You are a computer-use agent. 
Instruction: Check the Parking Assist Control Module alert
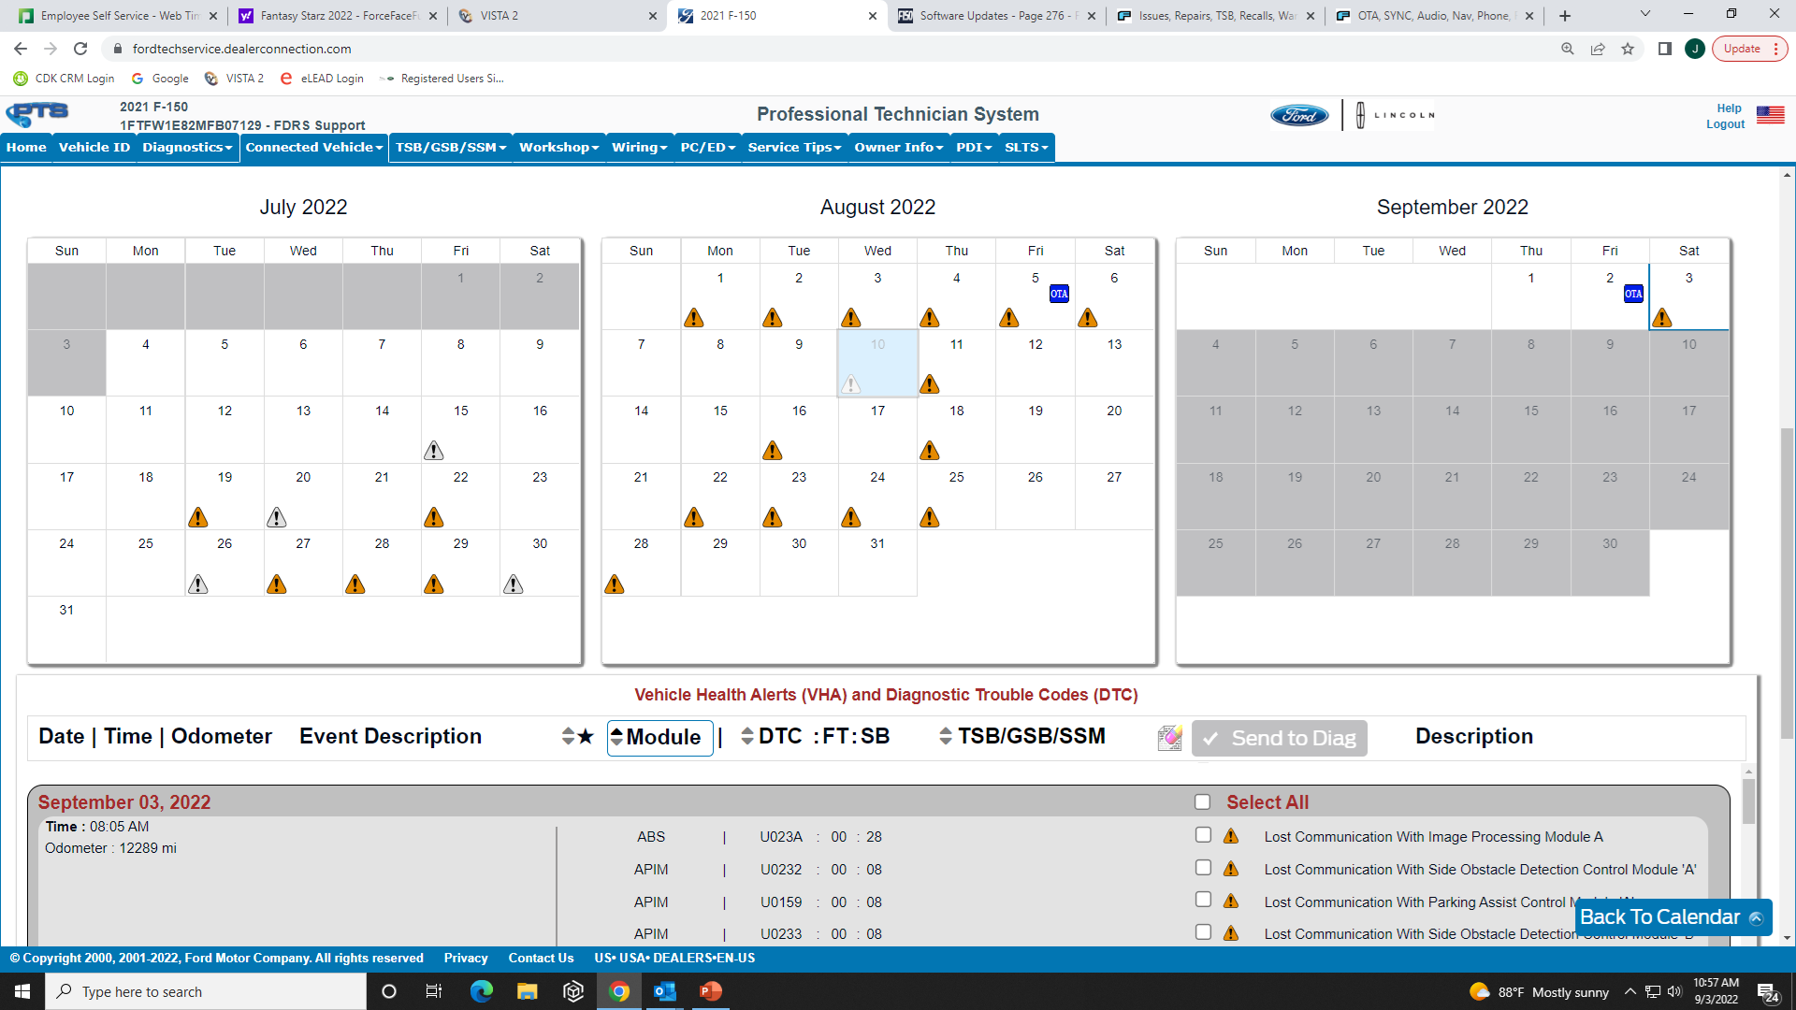pos(1202,900)
